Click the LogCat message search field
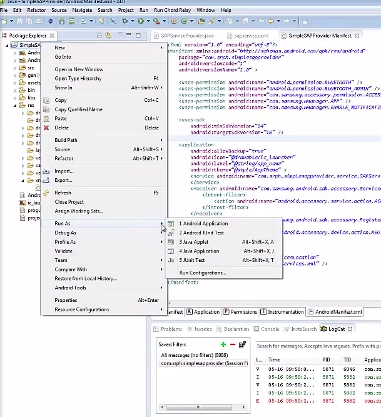 318,346
